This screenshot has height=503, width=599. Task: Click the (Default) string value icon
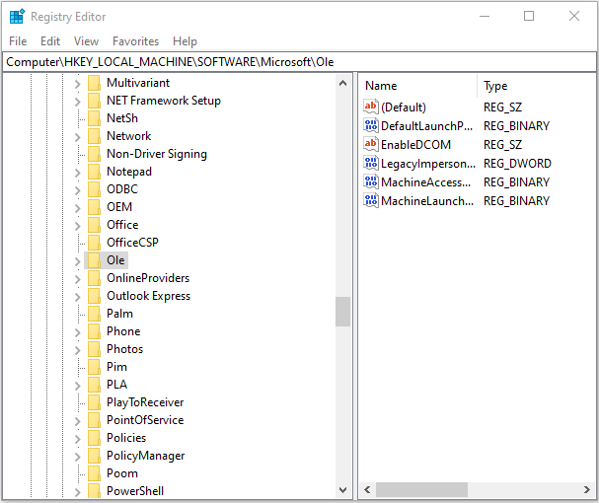[x=371, y=107]
